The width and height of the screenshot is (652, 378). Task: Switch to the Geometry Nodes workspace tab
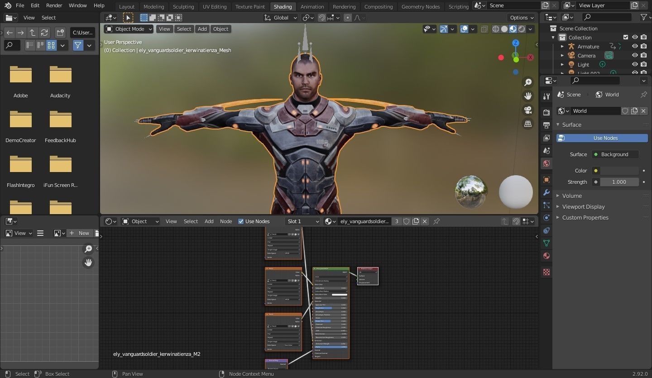(421, 6)
